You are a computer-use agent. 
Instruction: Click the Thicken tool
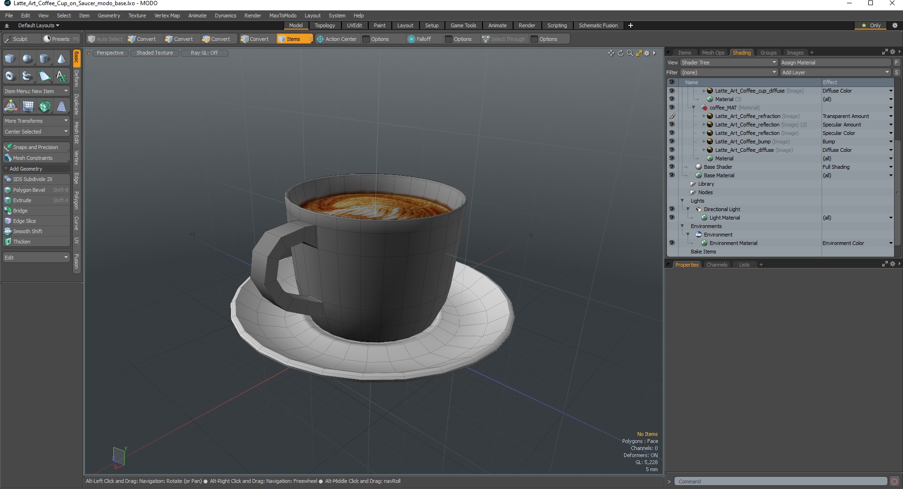click(37, 242)
